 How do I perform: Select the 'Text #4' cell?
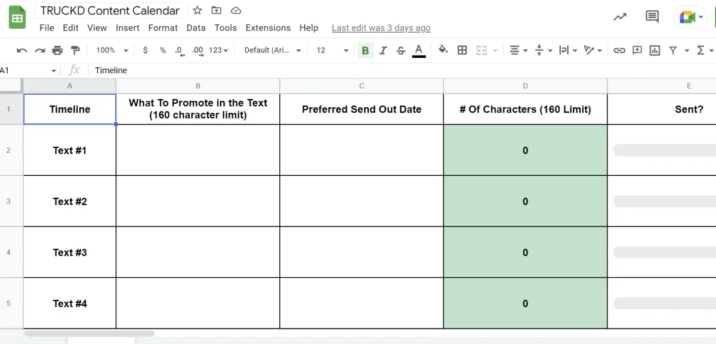tap(70, 303)
